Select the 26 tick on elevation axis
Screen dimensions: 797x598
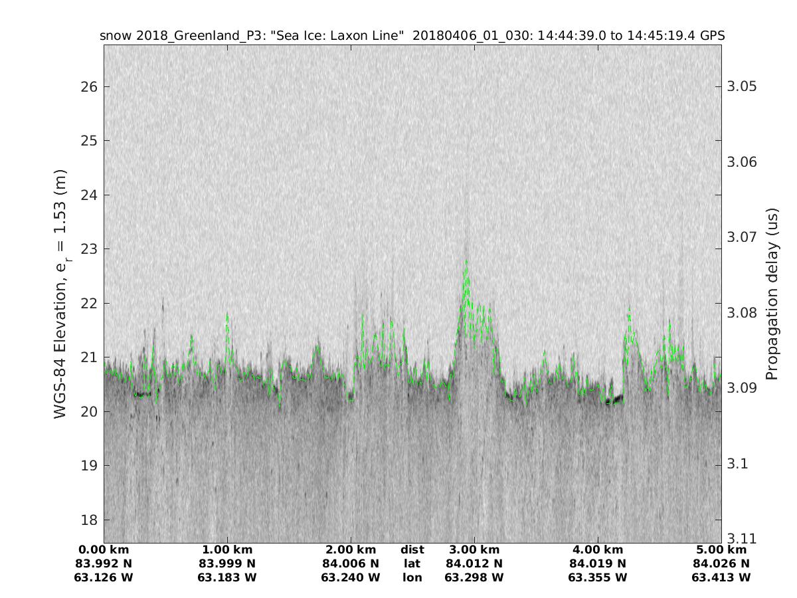point(90,87)
